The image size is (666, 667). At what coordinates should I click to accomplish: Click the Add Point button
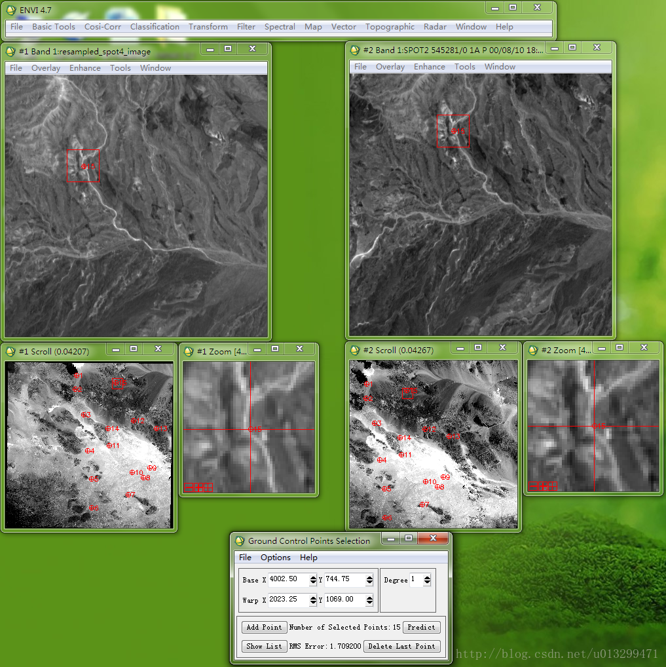[x=264, y=627]
